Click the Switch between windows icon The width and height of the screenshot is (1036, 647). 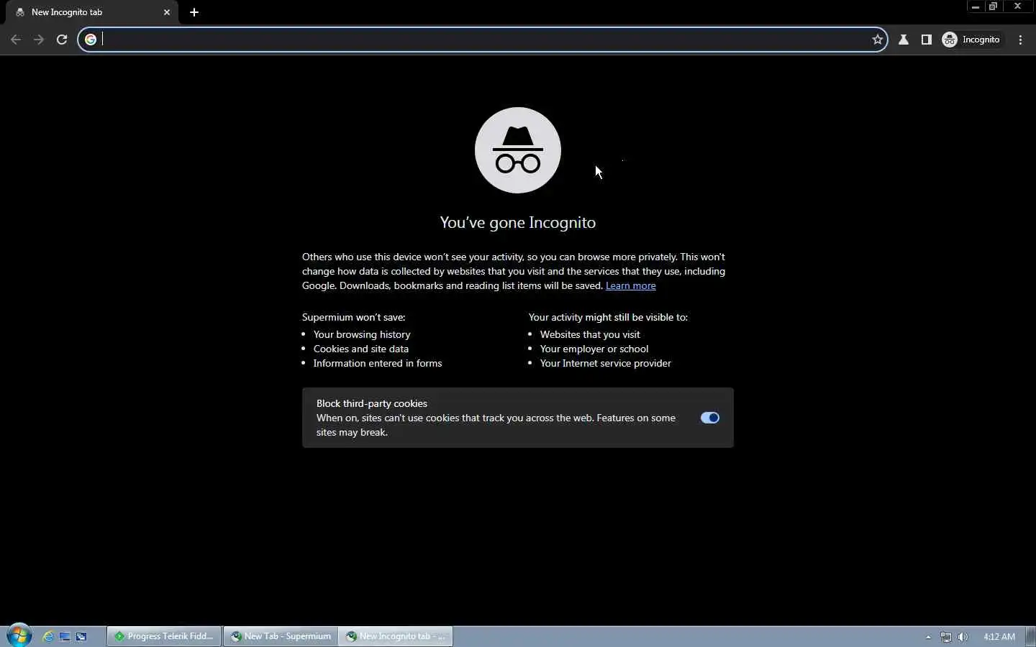[81, 636]
